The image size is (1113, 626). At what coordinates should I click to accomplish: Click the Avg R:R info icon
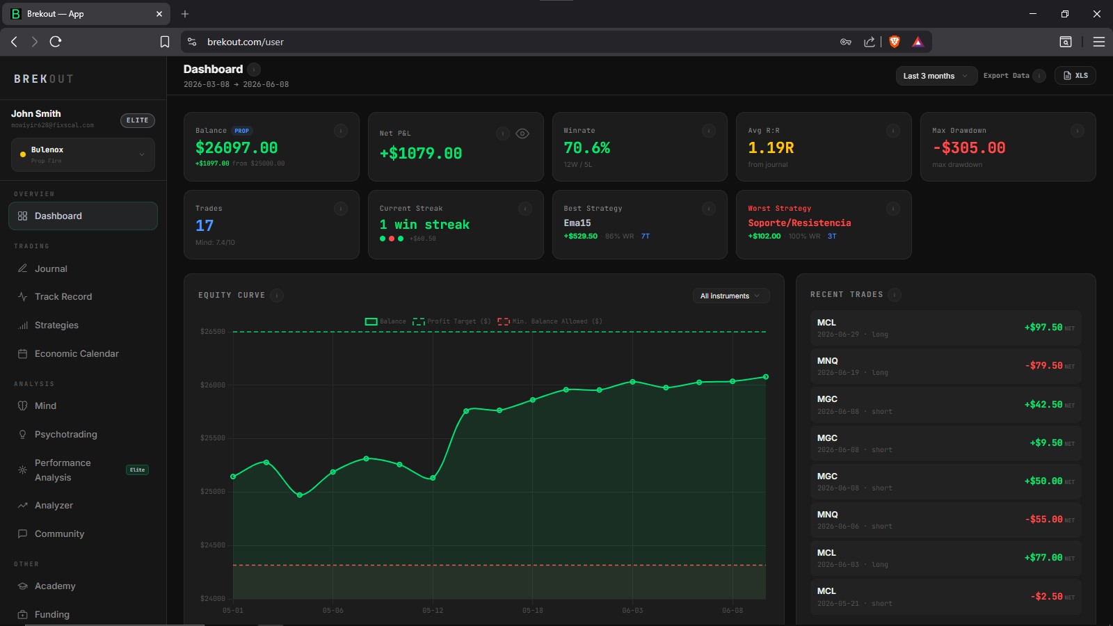[x=893, y=131]
